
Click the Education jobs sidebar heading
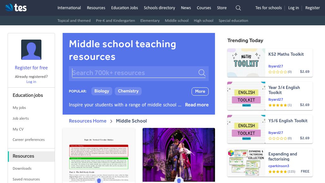[28, 95]
